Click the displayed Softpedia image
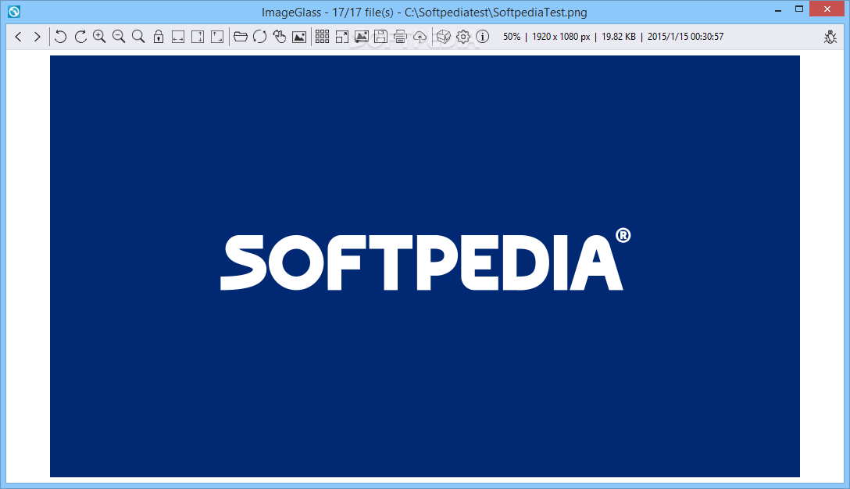850x489 pixels. point(424,266)
